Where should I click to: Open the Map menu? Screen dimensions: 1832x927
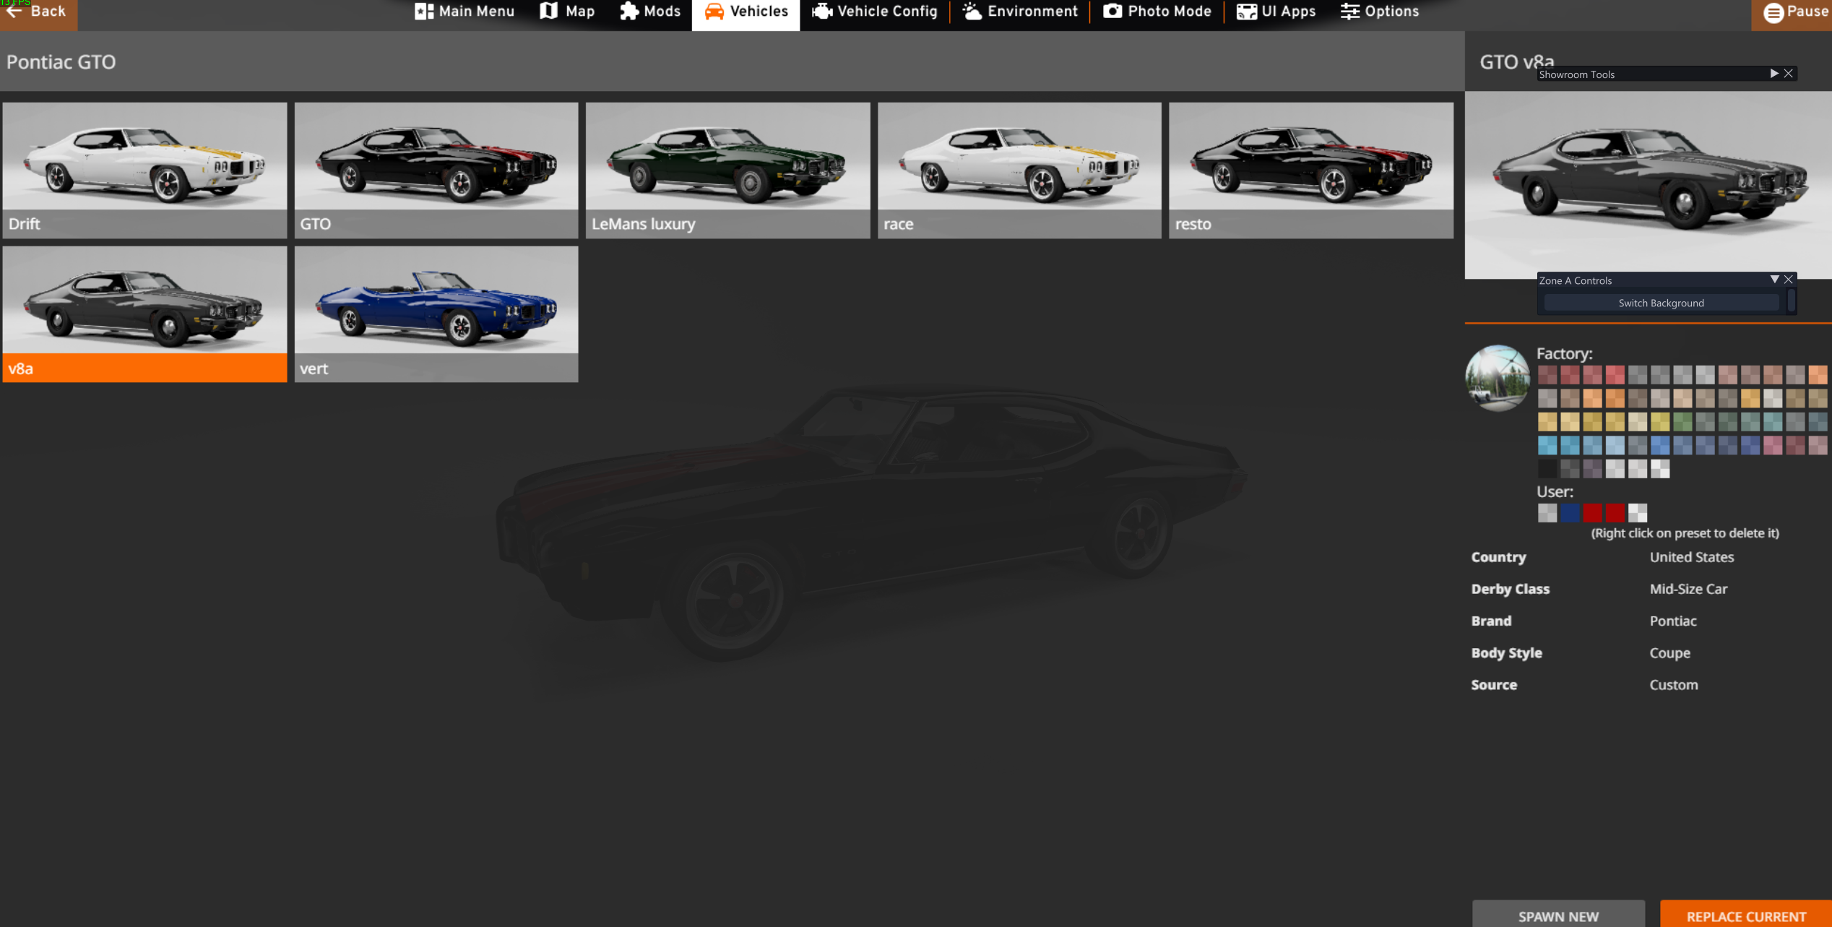point(568,12)
